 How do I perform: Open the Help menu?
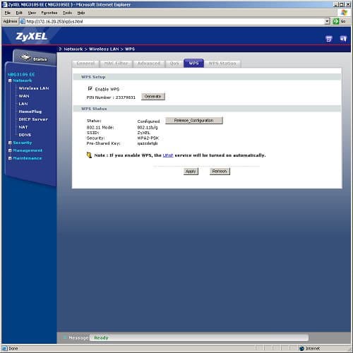pos(81,13)
